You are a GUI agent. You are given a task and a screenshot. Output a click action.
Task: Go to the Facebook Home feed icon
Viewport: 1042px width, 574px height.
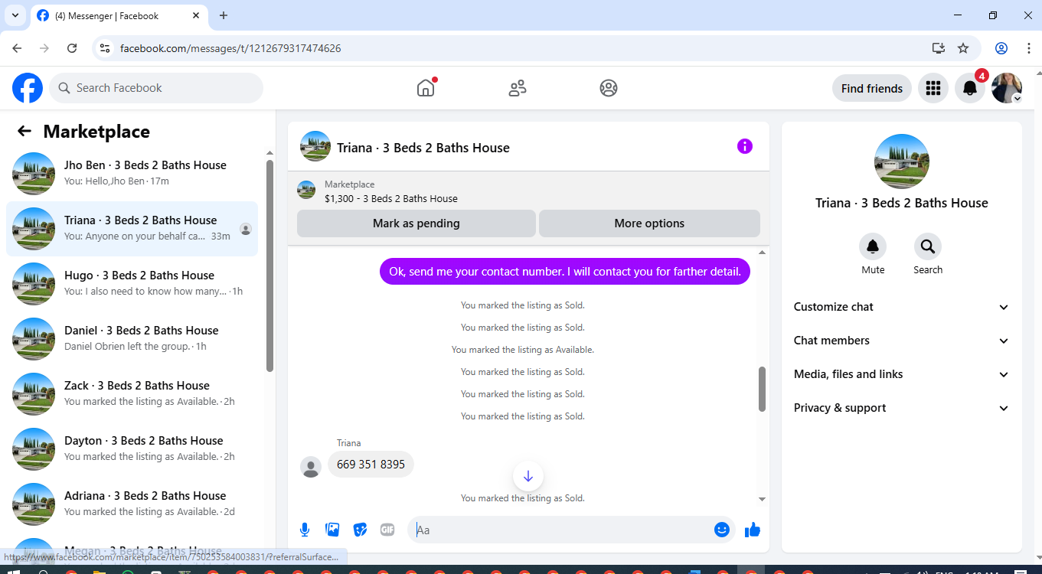426,88
